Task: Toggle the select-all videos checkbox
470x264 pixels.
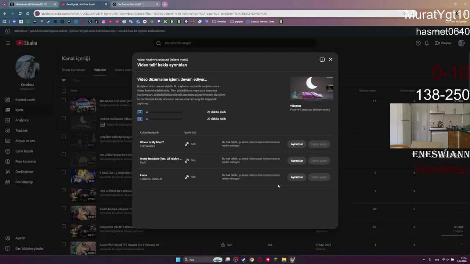Action: coord(64,91)
